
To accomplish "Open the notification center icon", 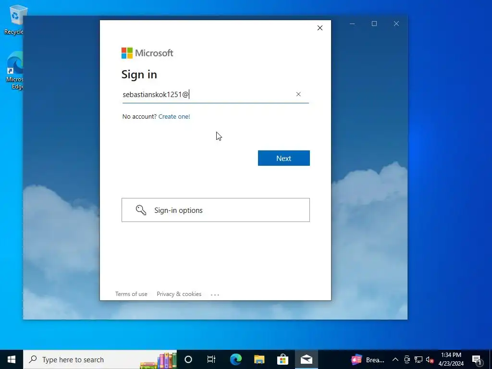I will pos(477,359).
